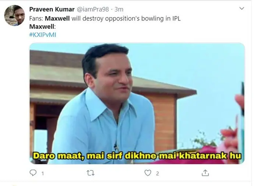
Task: Select the 'Daro maat' yellow caption text
Action: [x=137, y=156]
